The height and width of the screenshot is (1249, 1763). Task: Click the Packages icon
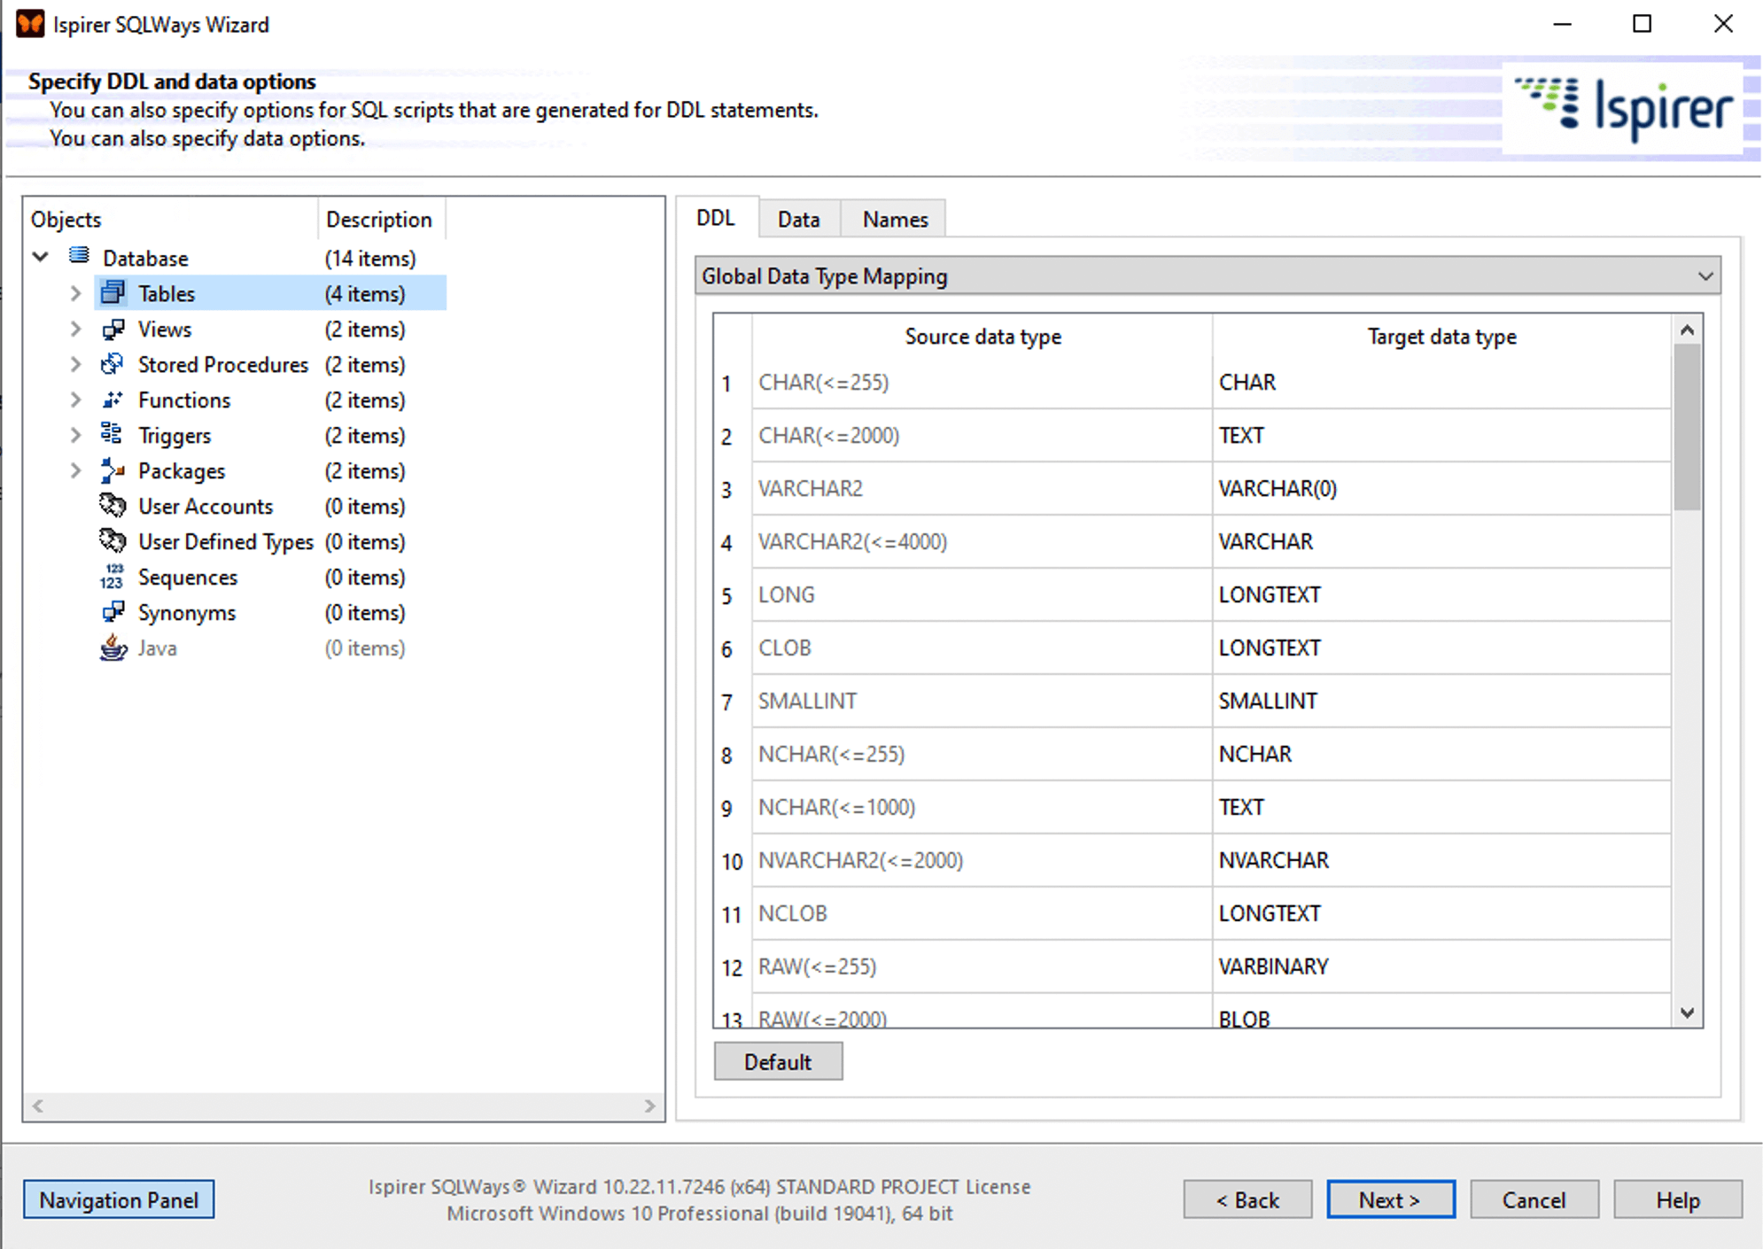point(113,470)
